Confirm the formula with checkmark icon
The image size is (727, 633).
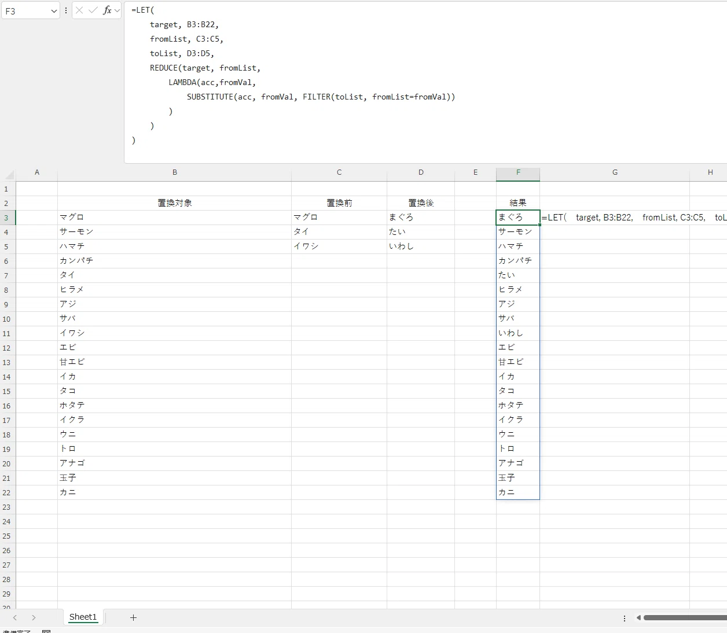point(93,10)
